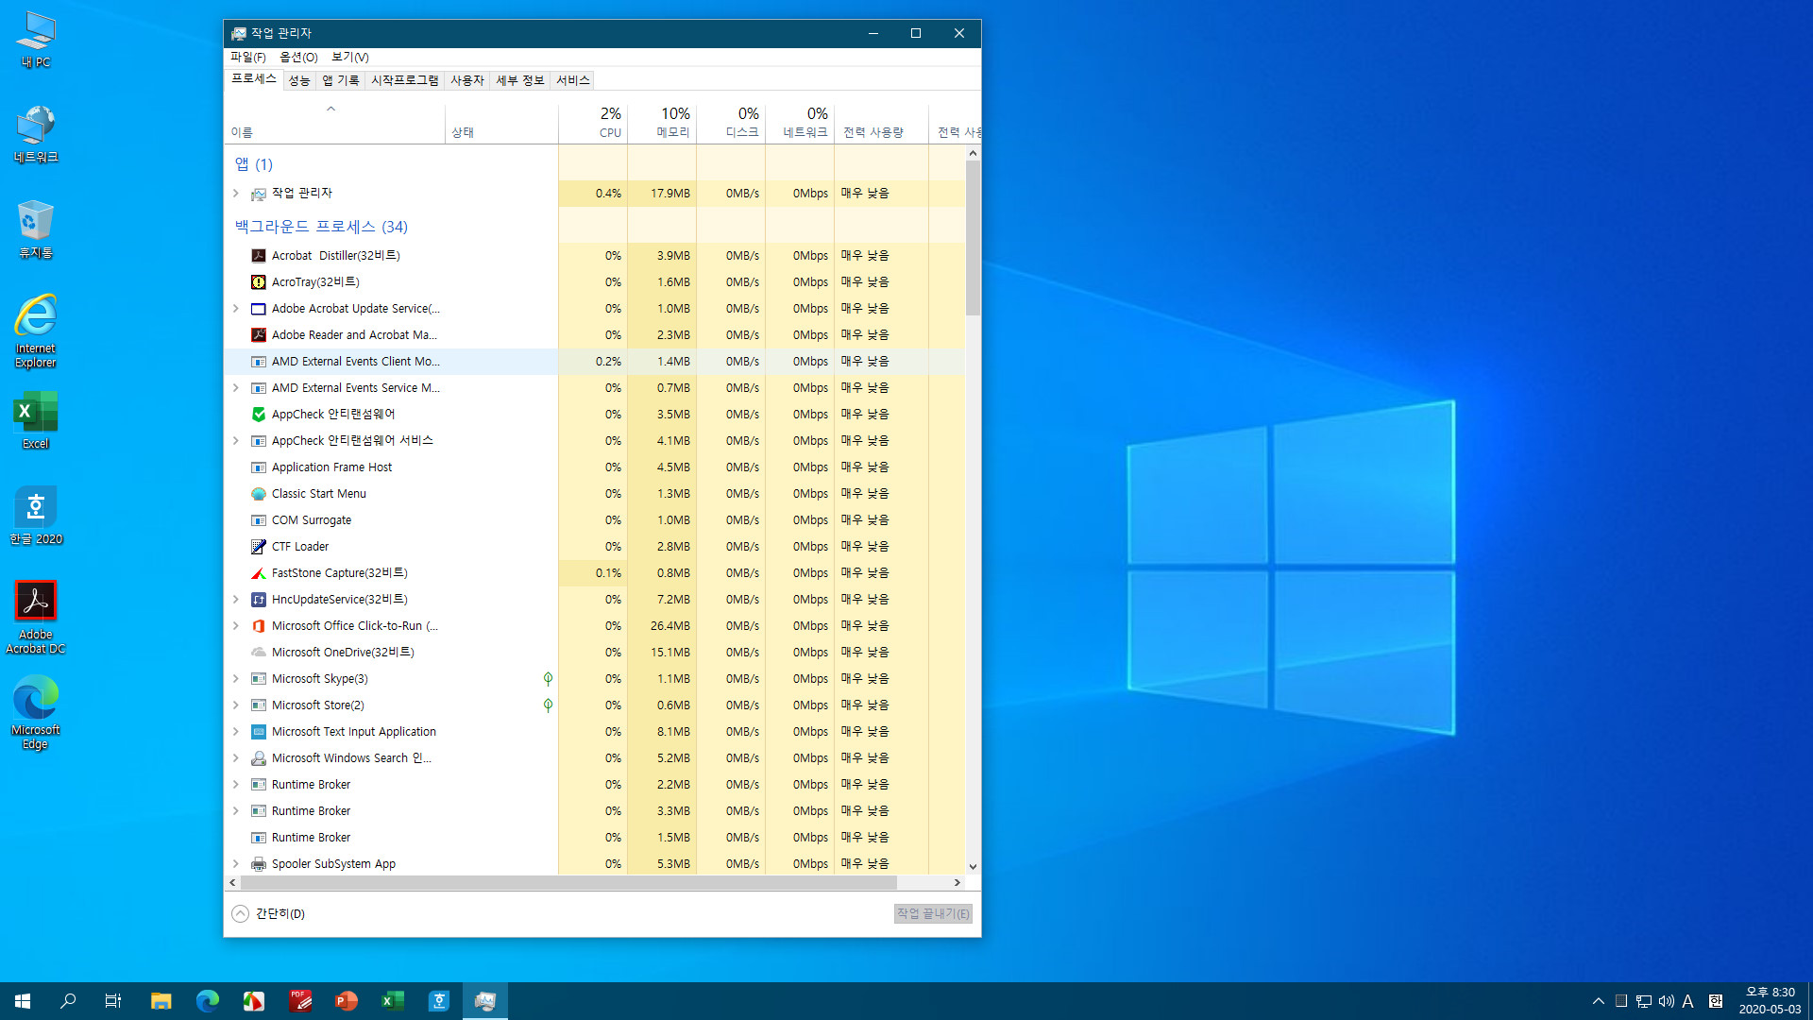Open Task View from the taskbar

113,1001
